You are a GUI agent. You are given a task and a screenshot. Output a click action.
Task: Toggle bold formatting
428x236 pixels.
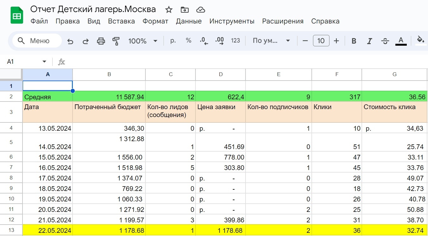[x=354, y=41]
